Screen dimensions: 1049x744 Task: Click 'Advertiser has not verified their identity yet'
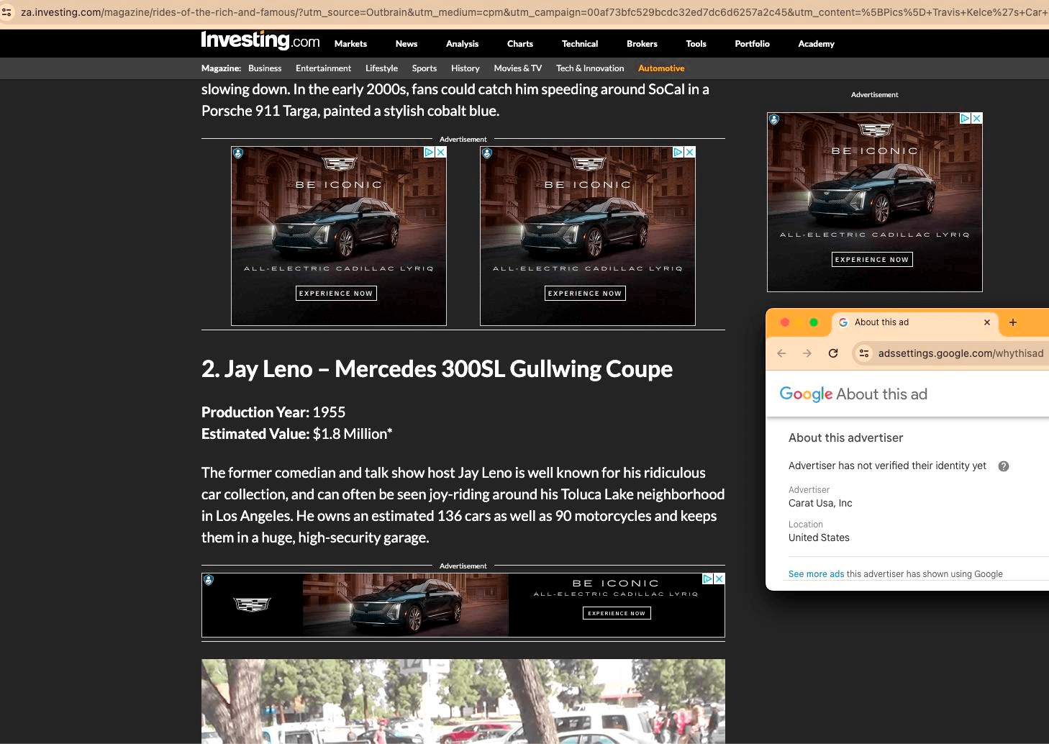coord(887,466)
